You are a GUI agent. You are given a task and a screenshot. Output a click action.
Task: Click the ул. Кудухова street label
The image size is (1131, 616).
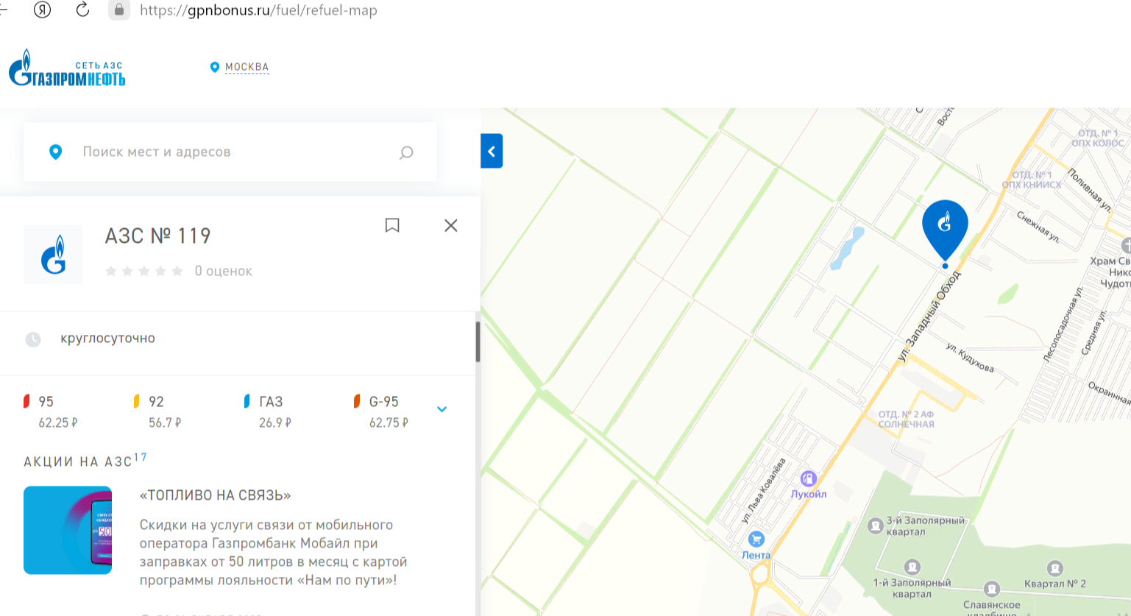(971, 358)
